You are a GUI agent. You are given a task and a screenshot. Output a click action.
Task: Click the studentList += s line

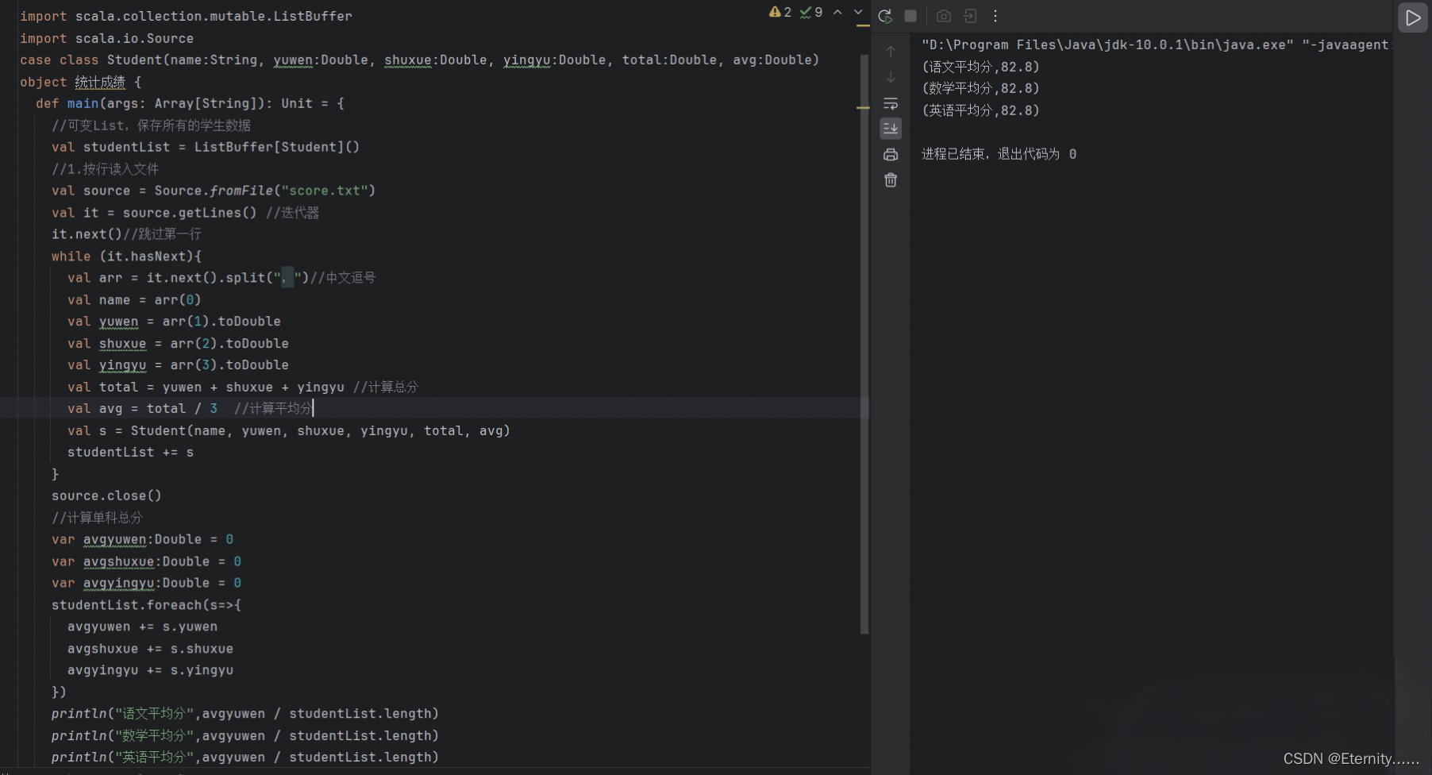tap(130, 452)
